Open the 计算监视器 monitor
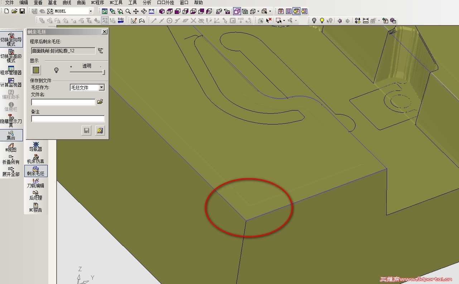 click(11, 82)
